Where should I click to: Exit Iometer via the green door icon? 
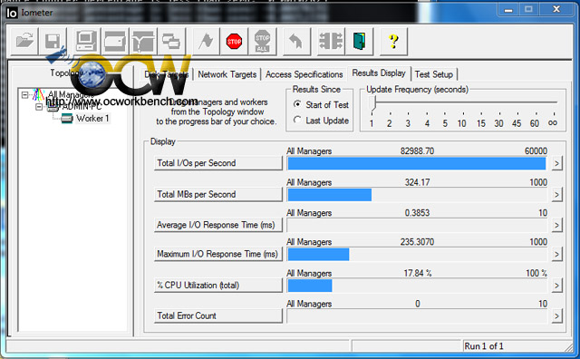(x=359, y=41)
